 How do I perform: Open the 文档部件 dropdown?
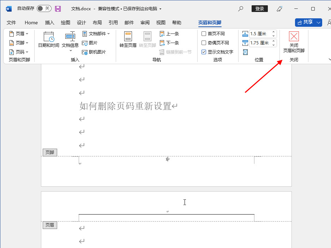[x=96, y=34]
